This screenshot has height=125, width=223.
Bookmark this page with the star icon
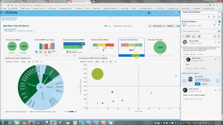click(x=206, y=5)
